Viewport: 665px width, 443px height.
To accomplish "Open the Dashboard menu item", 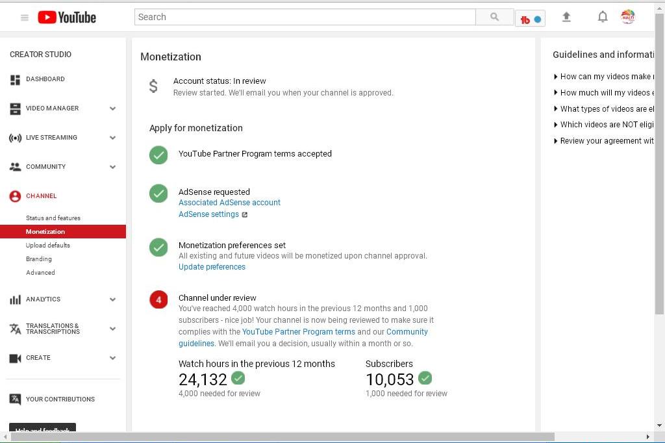I will point(45,79).
